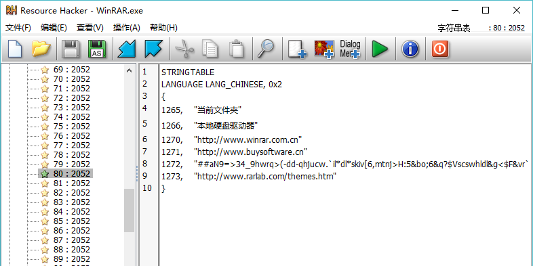Close the Resource Hacker window
The image size is (533, 266).
(x=516, y=11)
